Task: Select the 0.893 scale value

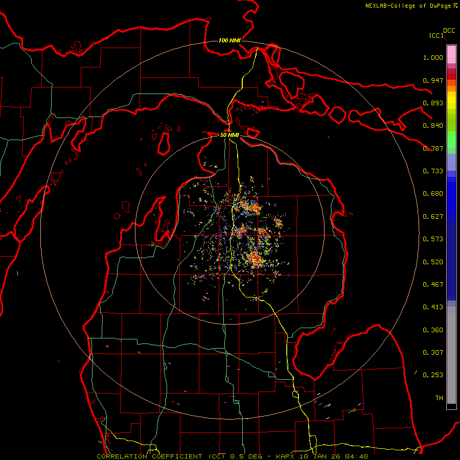Action: 433,103
